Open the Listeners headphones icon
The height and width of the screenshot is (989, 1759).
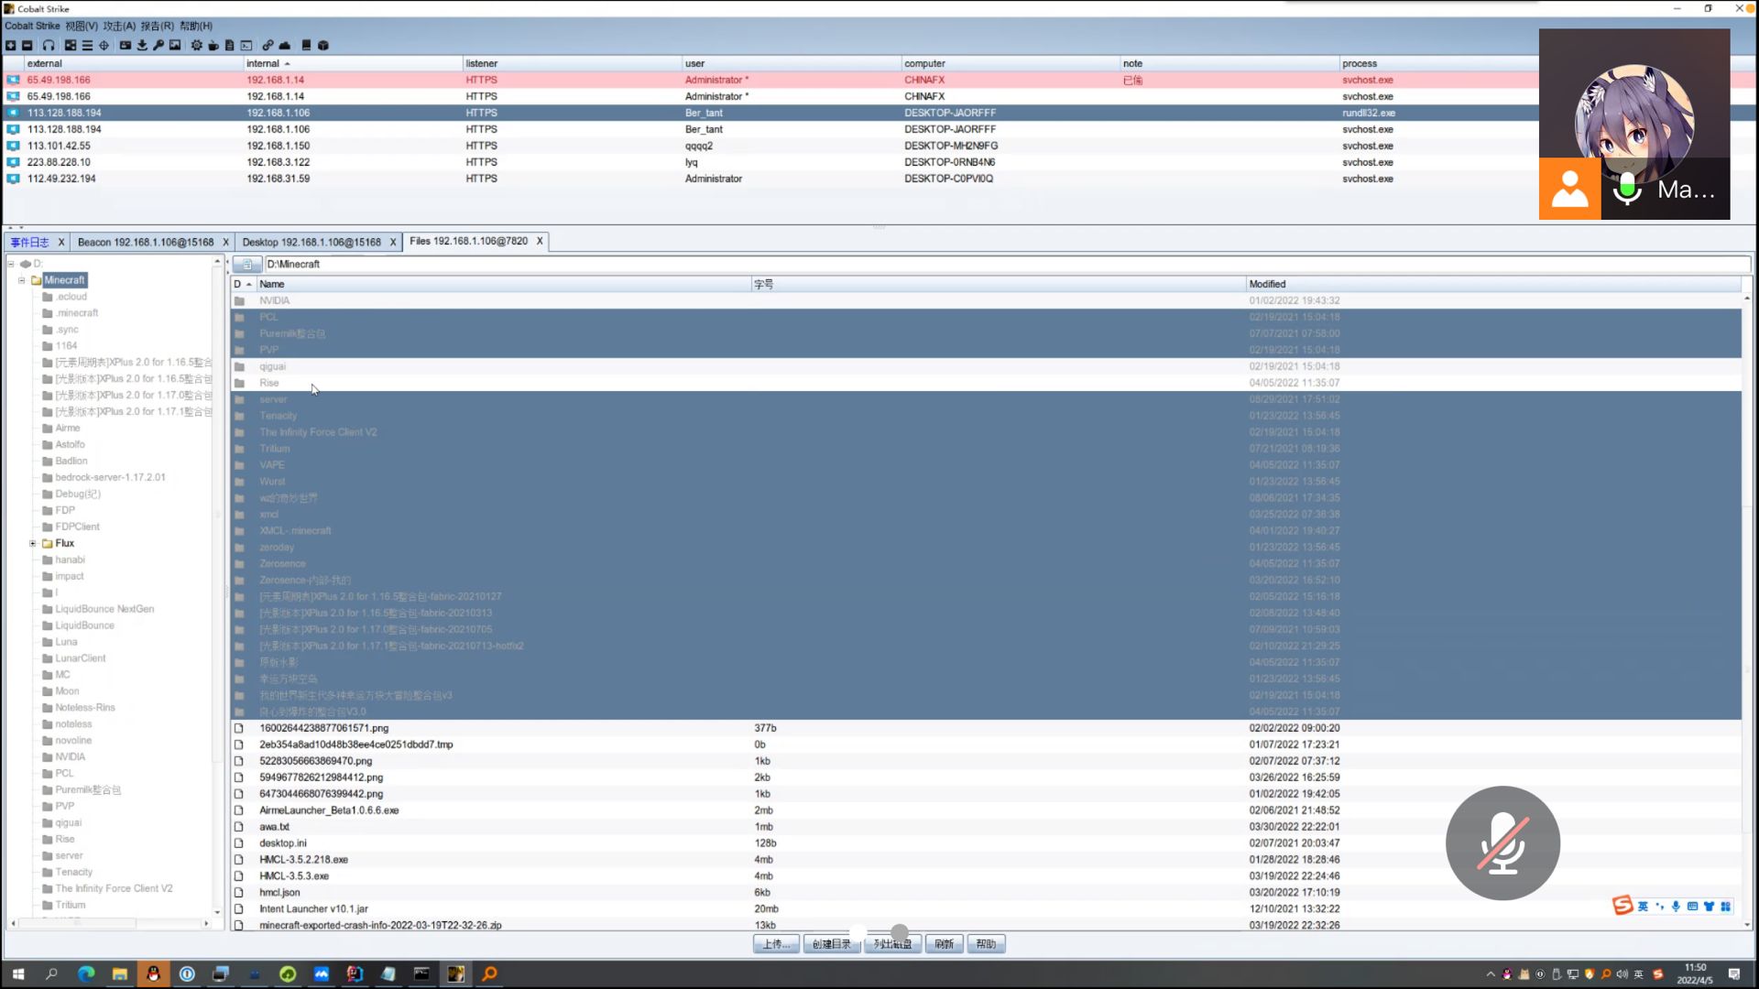coord(49,45)
